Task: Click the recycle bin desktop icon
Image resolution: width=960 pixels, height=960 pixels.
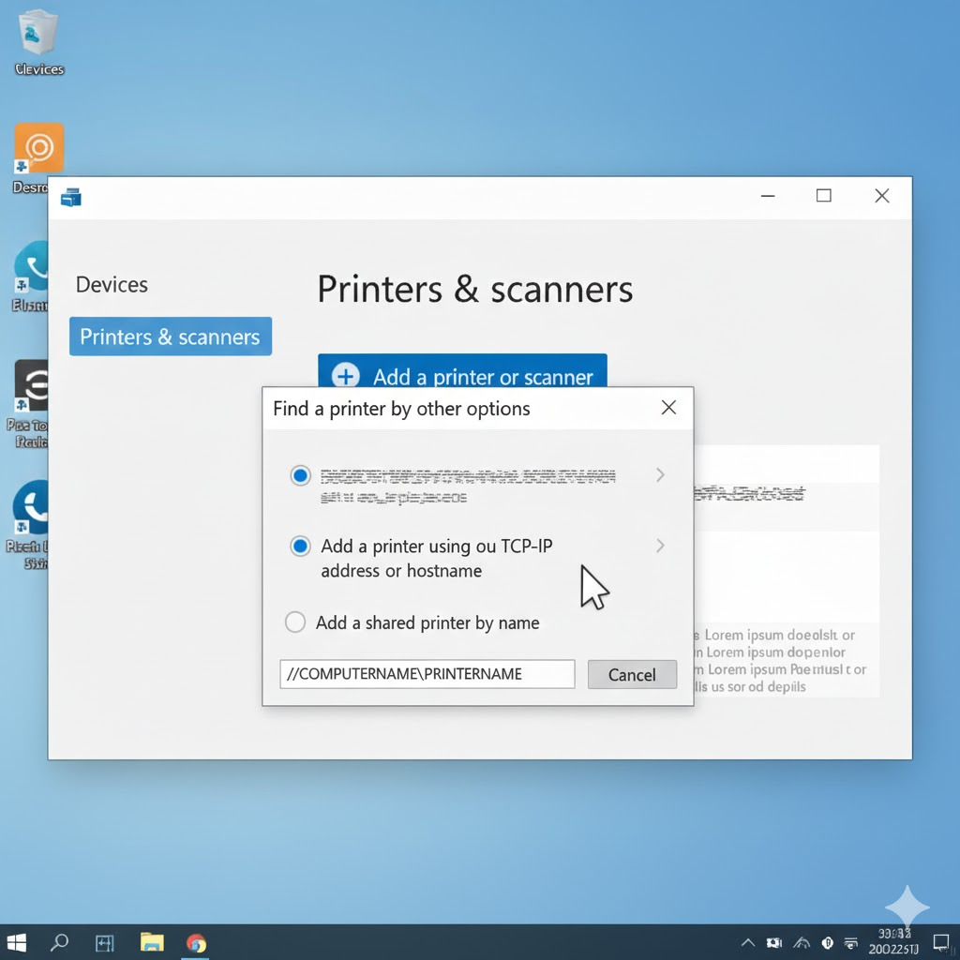Action: (x=38, y=34)
